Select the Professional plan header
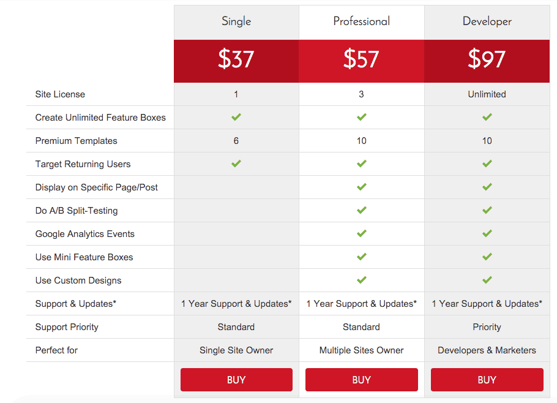The width and height of the screenshot is (557, 403). tap(362, 22)
